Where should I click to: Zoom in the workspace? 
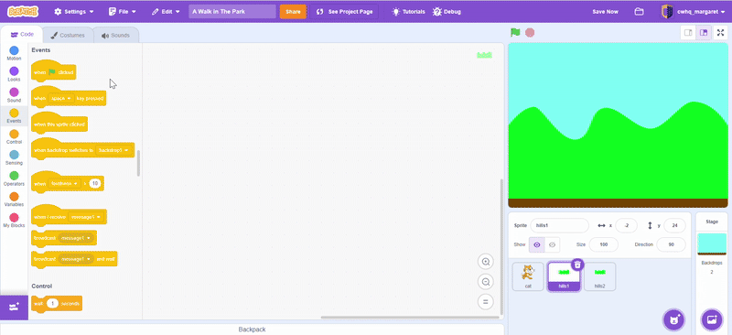[486, 262]
